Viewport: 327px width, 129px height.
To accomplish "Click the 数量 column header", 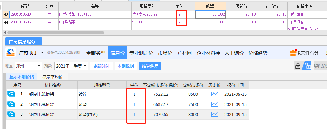I will [x=210, y=6].
